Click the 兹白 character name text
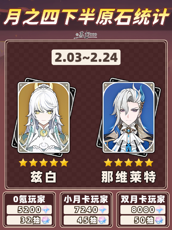Viewport: 172px width, 230px height. pyautogui.click(x=43, y=177)
